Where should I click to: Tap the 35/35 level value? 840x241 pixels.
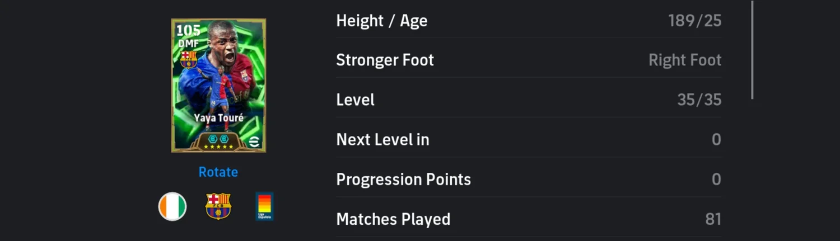coord(699,100)
